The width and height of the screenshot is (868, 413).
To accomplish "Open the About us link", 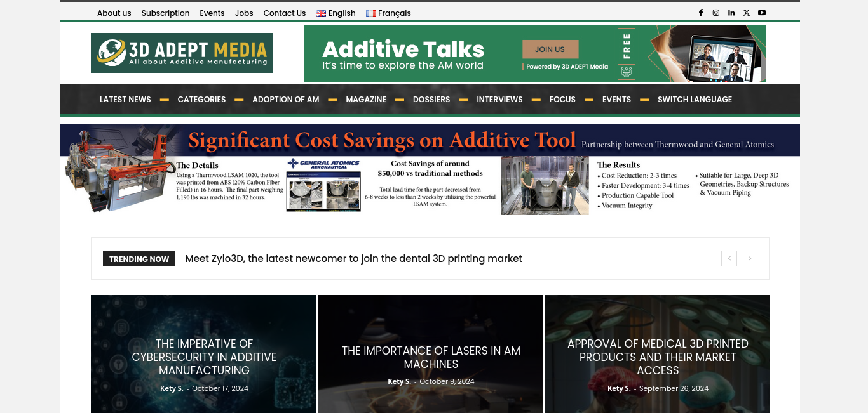I will (114, 13).
